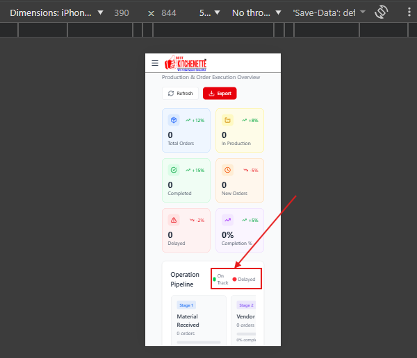Open the device Dimensions dropdown

56,12
